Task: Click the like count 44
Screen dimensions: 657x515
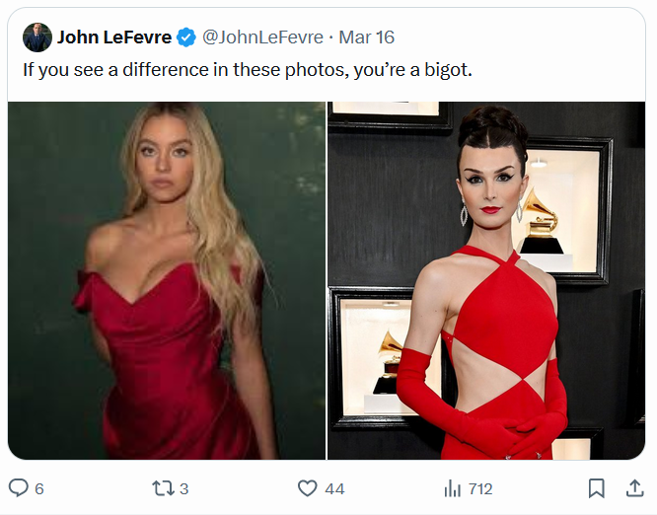Action: coord(334,488)
